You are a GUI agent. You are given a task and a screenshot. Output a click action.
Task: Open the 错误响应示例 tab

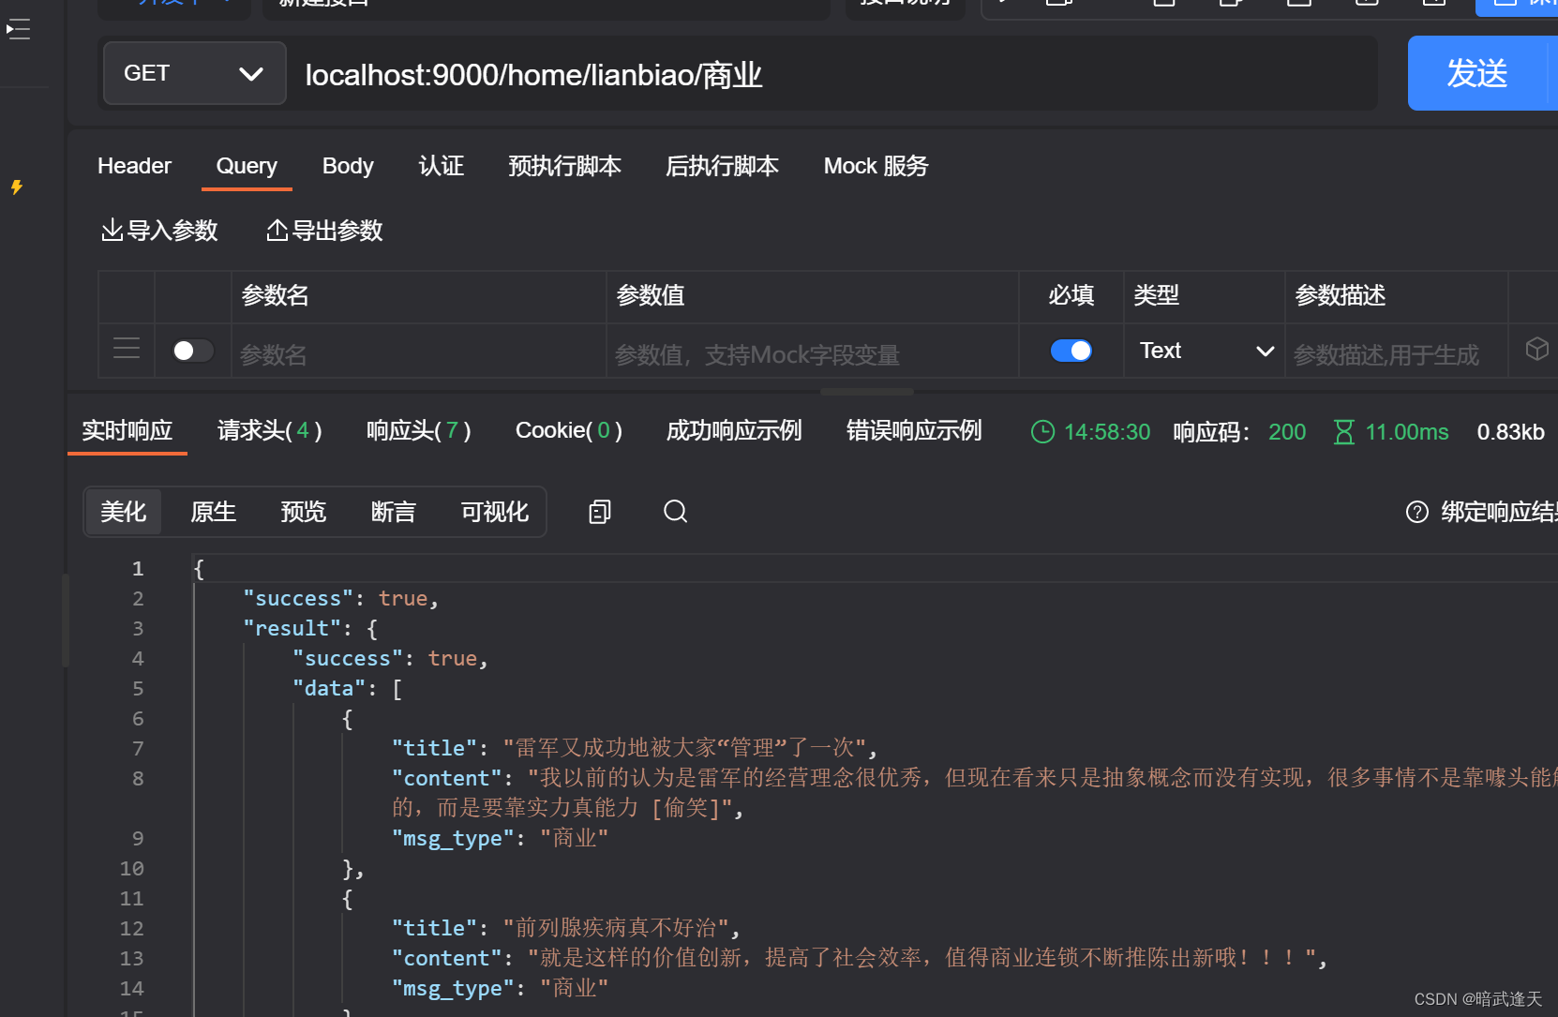pos(914,430)
